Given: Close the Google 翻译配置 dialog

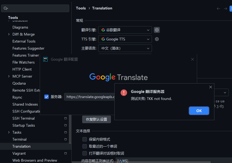Looking at the screenshot, I should point(192,59).
